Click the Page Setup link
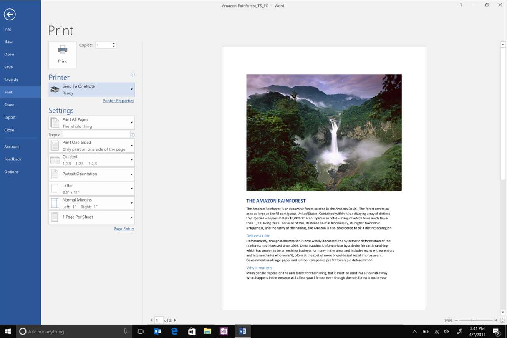 click(124, 229)
